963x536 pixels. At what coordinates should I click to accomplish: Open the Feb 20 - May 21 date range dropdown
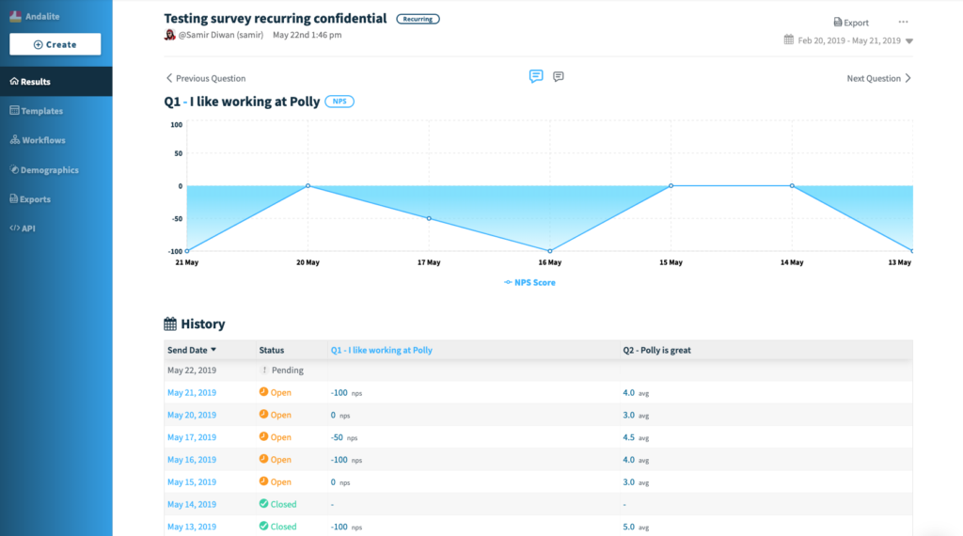[x=855, y=40]
